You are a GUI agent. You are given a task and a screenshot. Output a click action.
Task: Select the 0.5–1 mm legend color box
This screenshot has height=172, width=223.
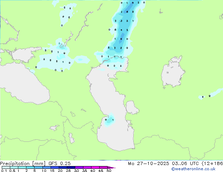(14, 167)
